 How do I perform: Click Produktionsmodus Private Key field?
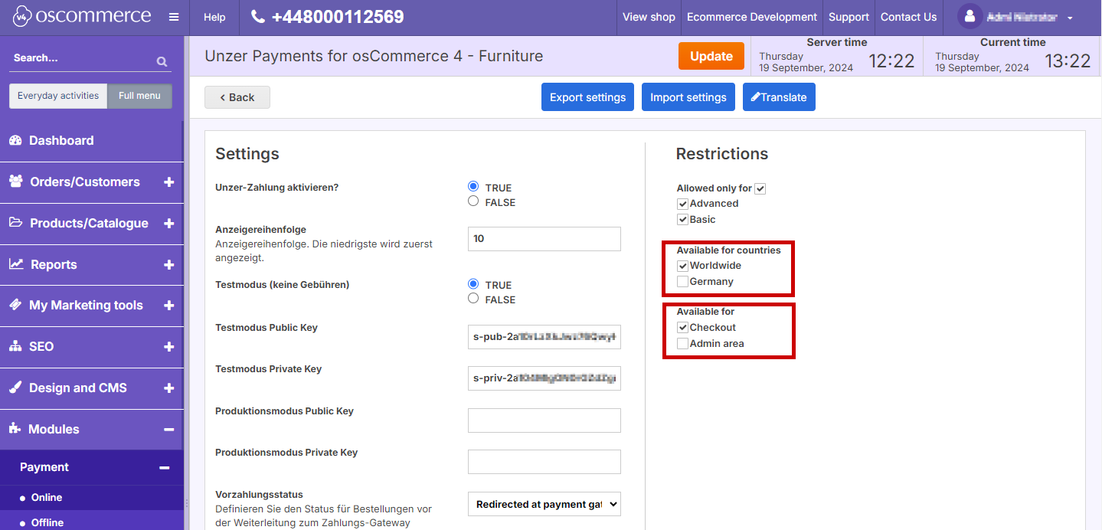(544, 462)
